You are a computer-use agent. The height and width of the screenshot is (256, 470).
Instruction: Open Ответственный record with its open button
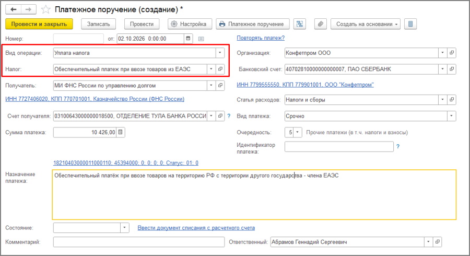coord(437,241)
